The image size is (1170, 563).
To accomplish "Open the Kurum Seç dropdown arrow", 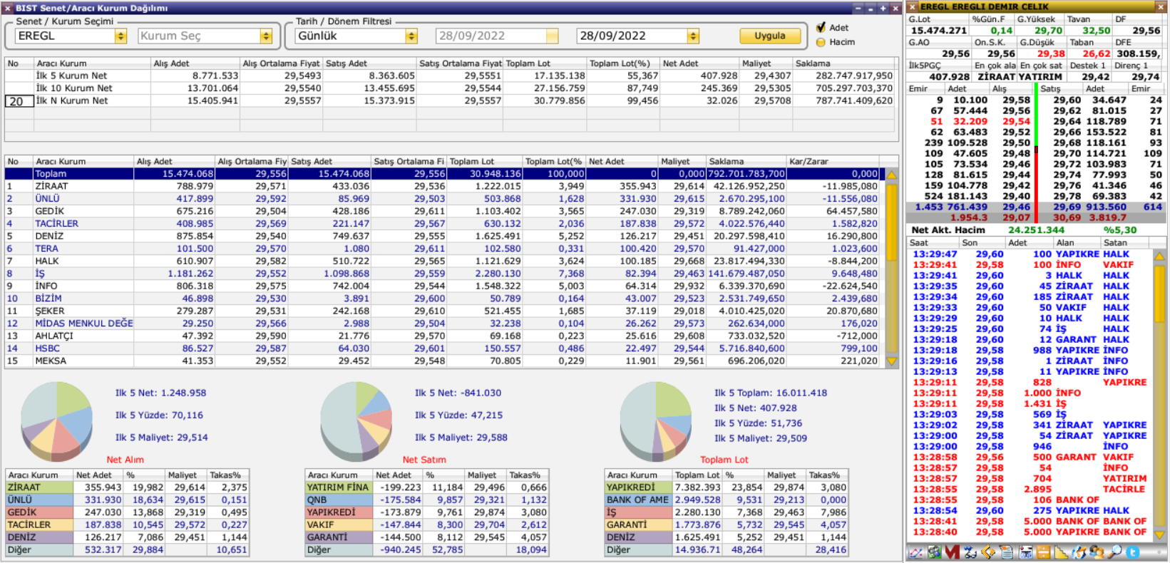I will tap(266, 36).
